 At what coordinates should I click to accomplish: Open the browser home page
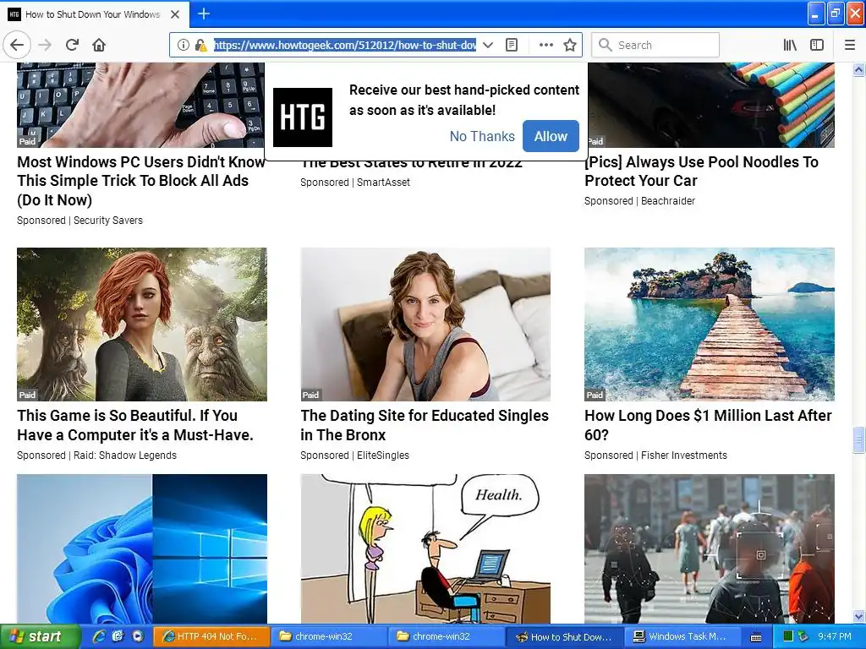click(x=99, y=45)
